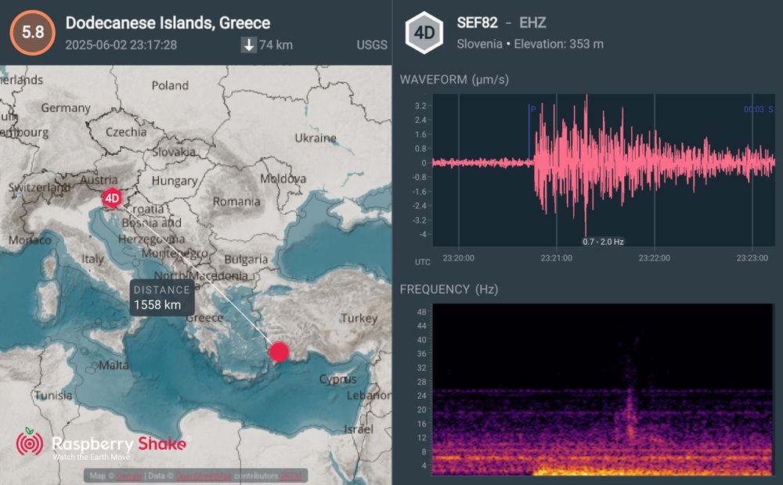Click the 23:22:00 time axis label
This screenshot has height=485, width=783.
[x=654, y=258]
